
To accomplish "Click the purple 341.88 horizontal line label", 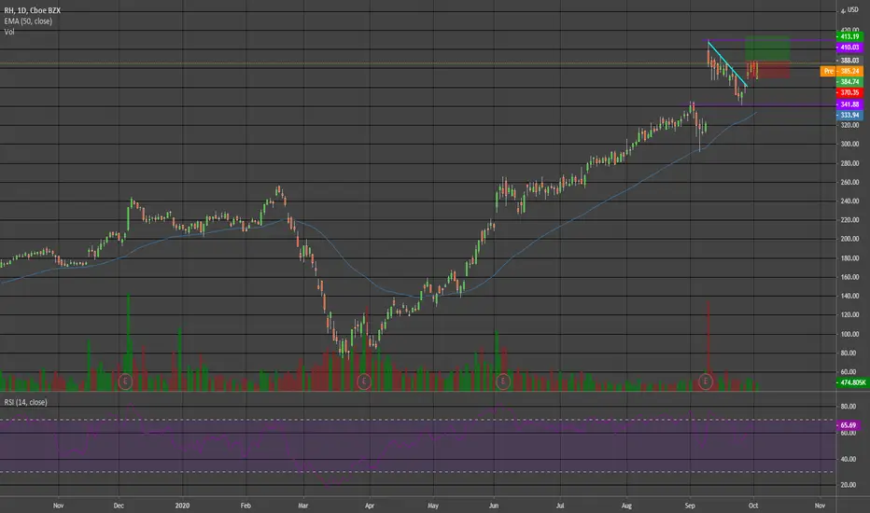I will click(849, 104).
